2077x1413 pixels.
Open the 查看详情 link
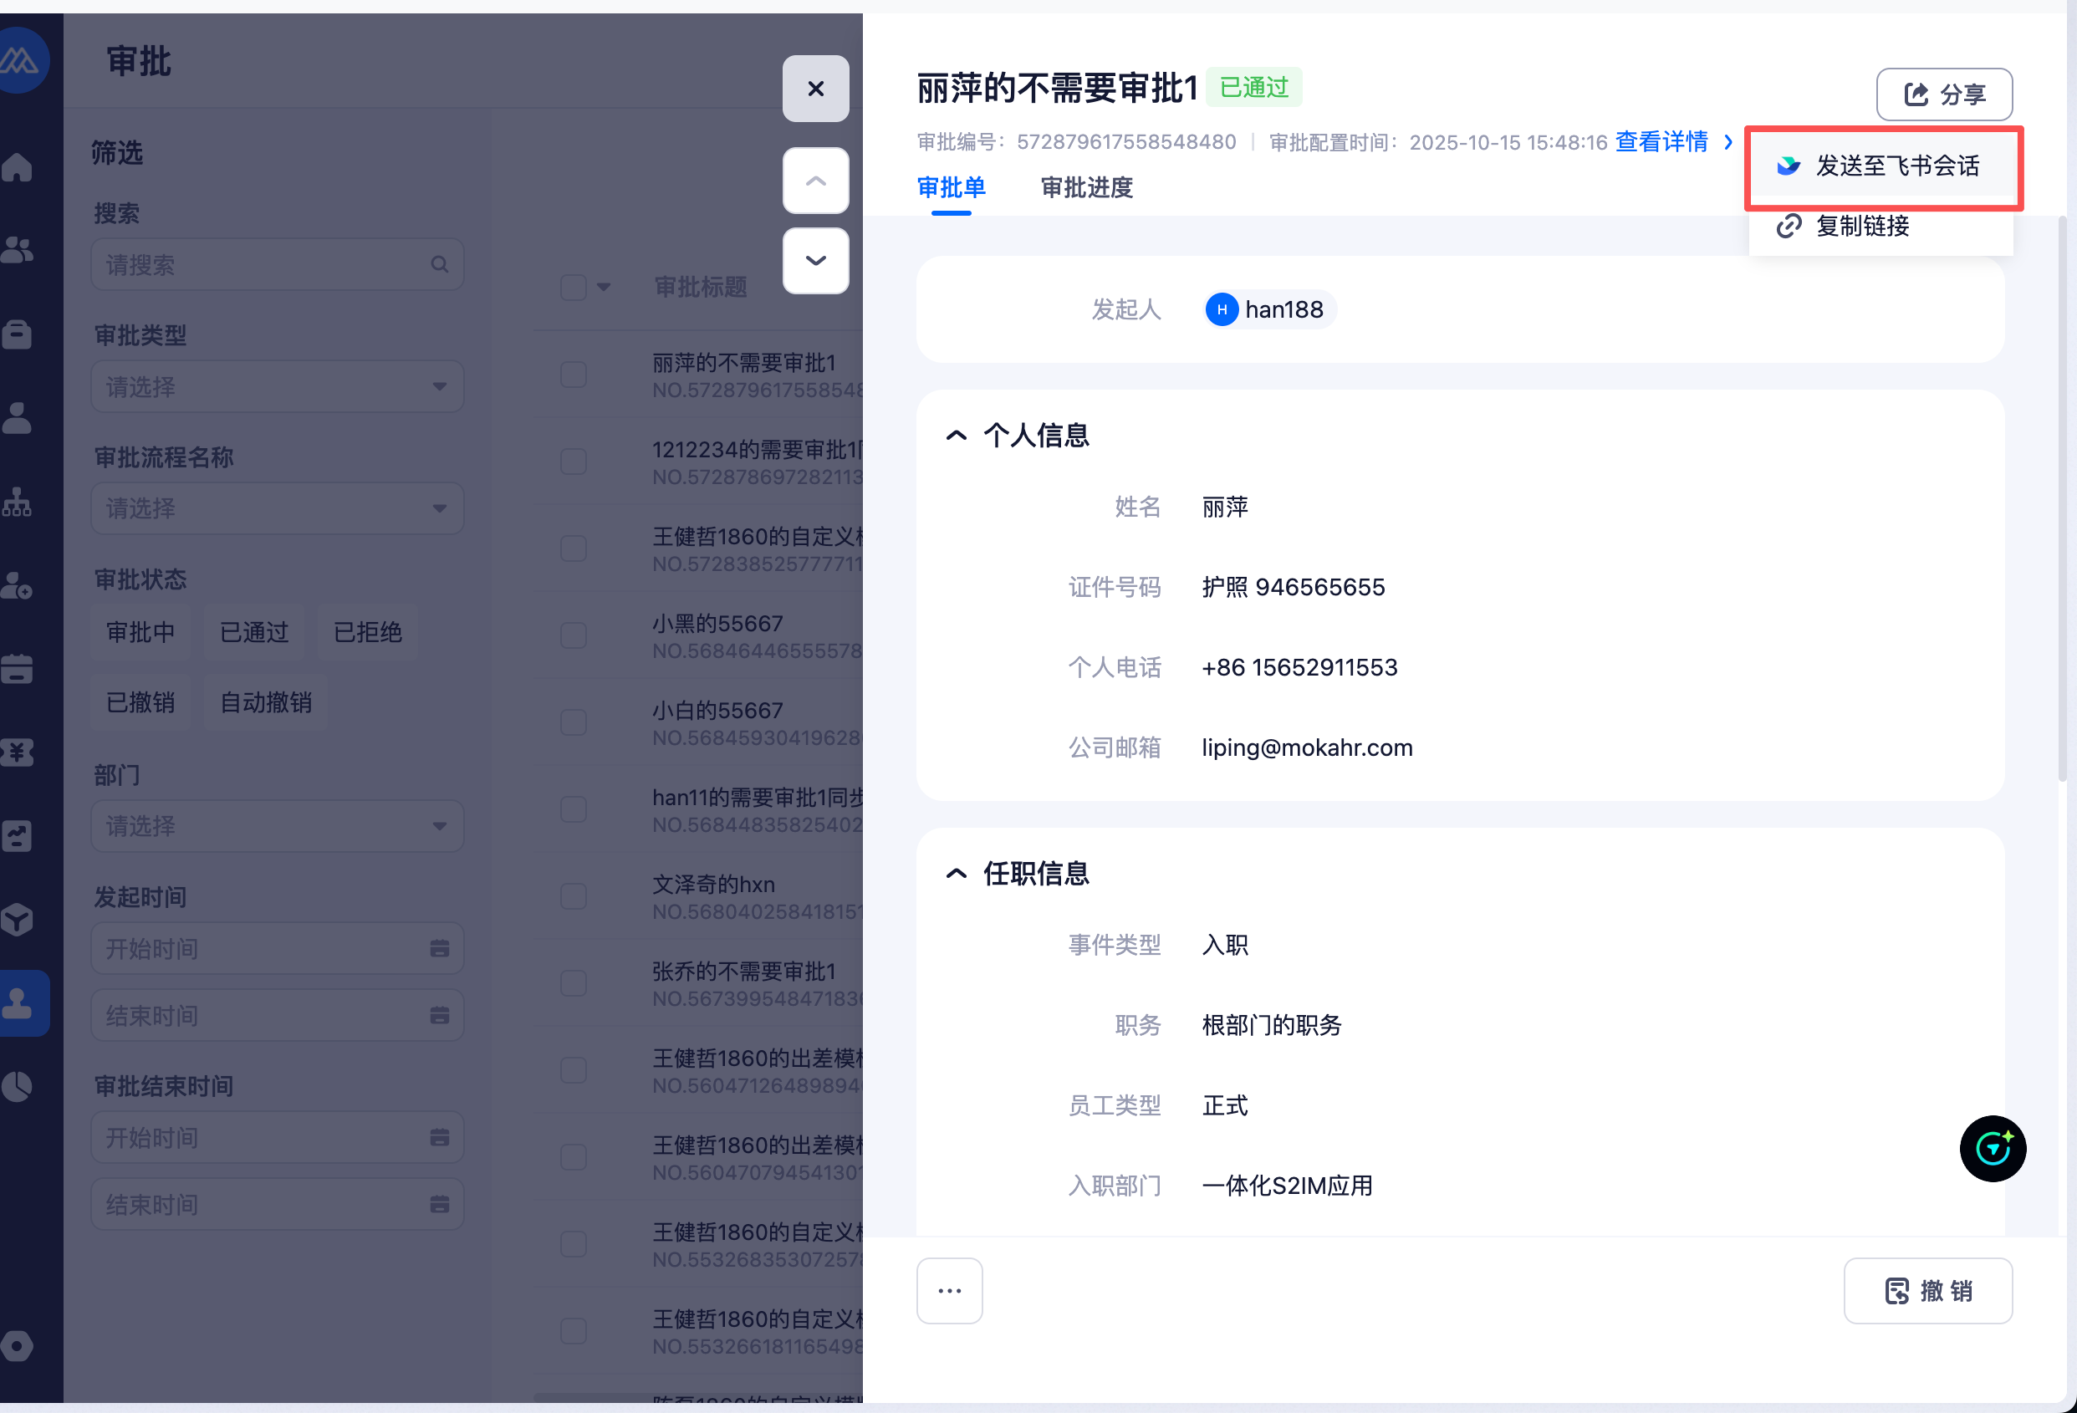pyautogui.click(x=1661, y=141)
